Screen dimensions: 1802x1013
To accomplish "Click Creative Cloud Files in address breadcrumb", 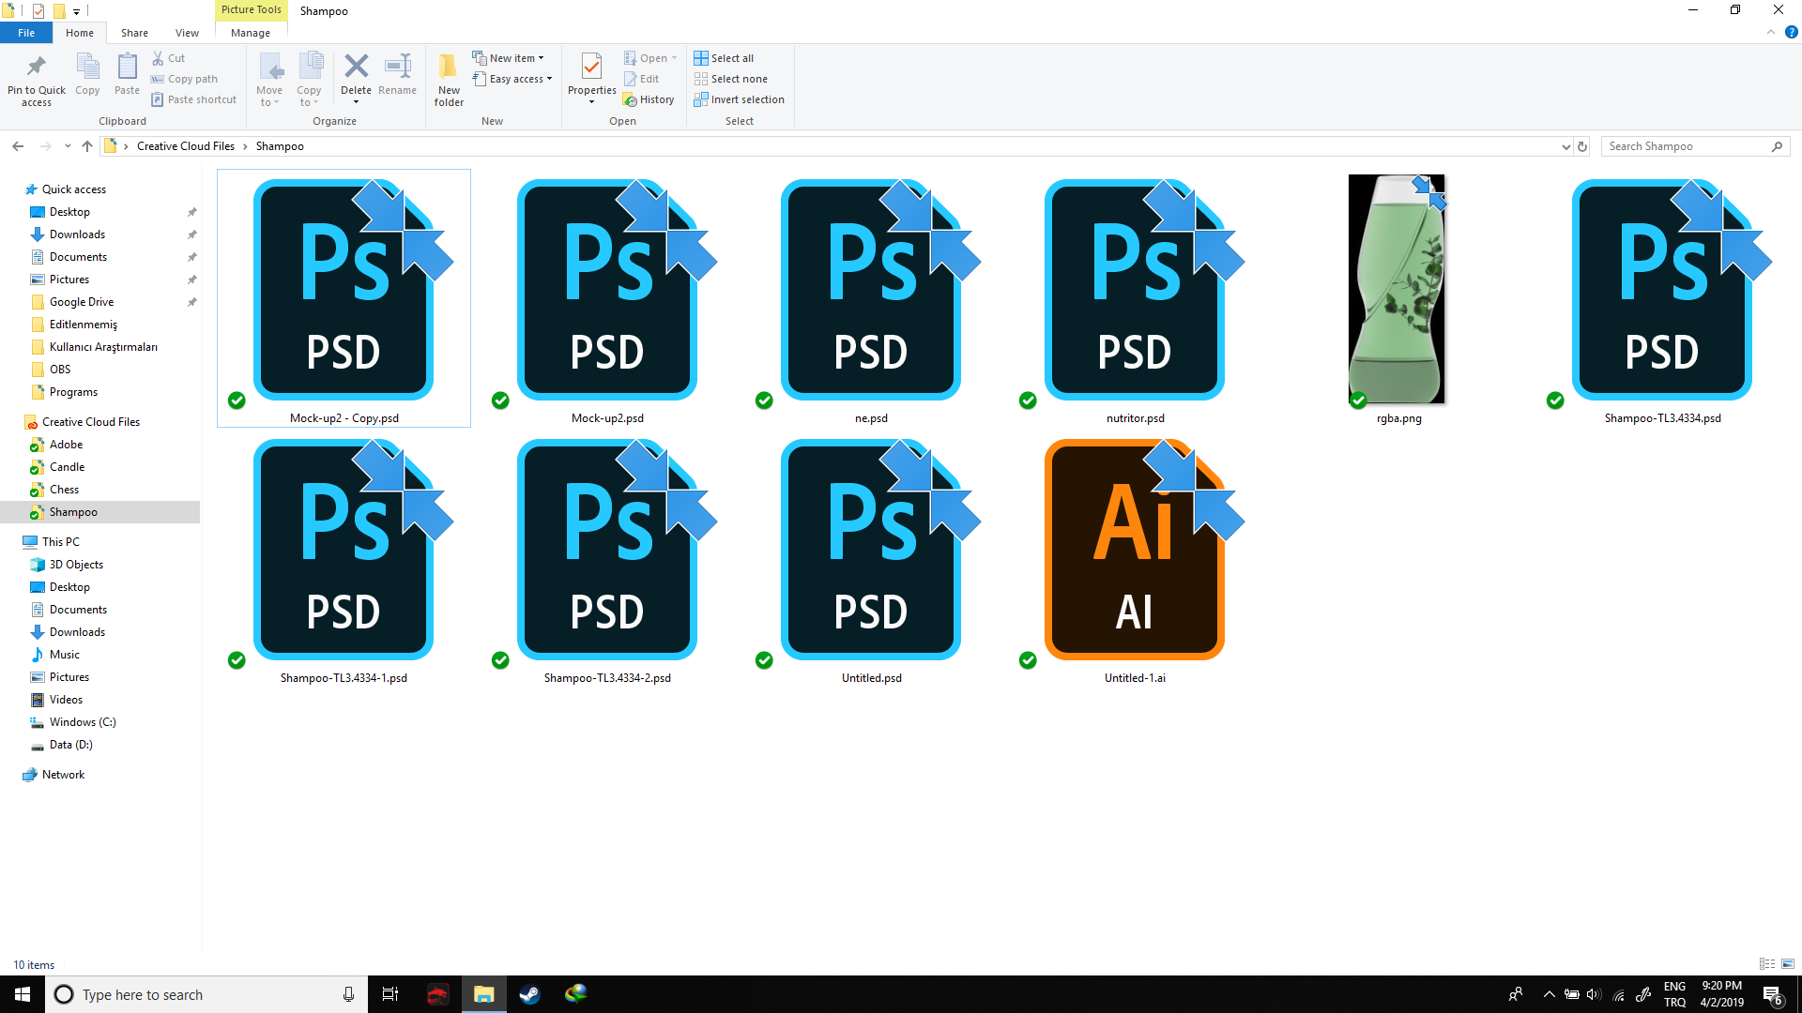I will pyautogui.click(x=186, y=146).
